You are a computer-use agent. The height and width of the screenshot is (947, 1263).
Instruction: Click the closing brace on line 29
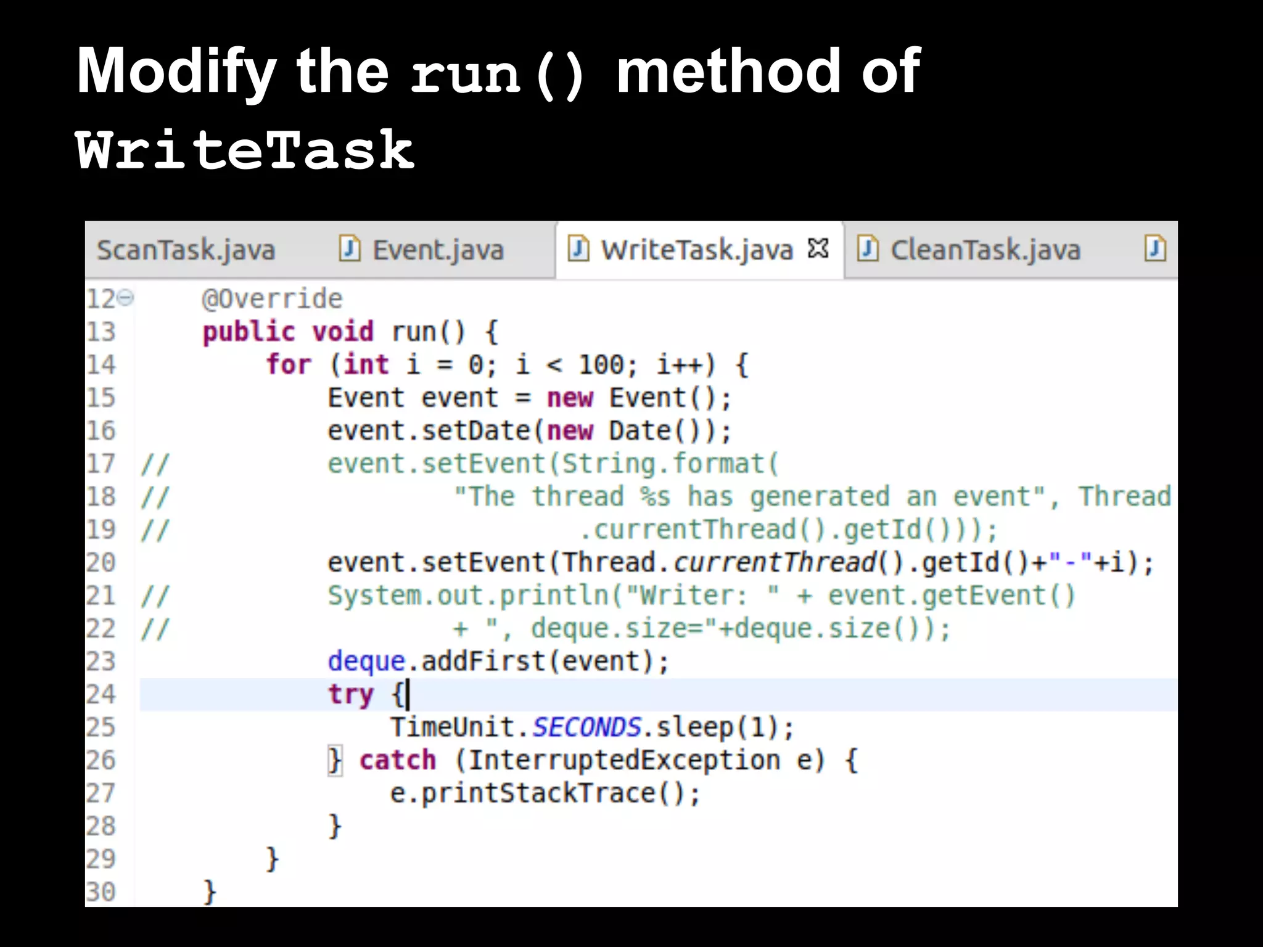pyautogui.click(x=272, y=859)
